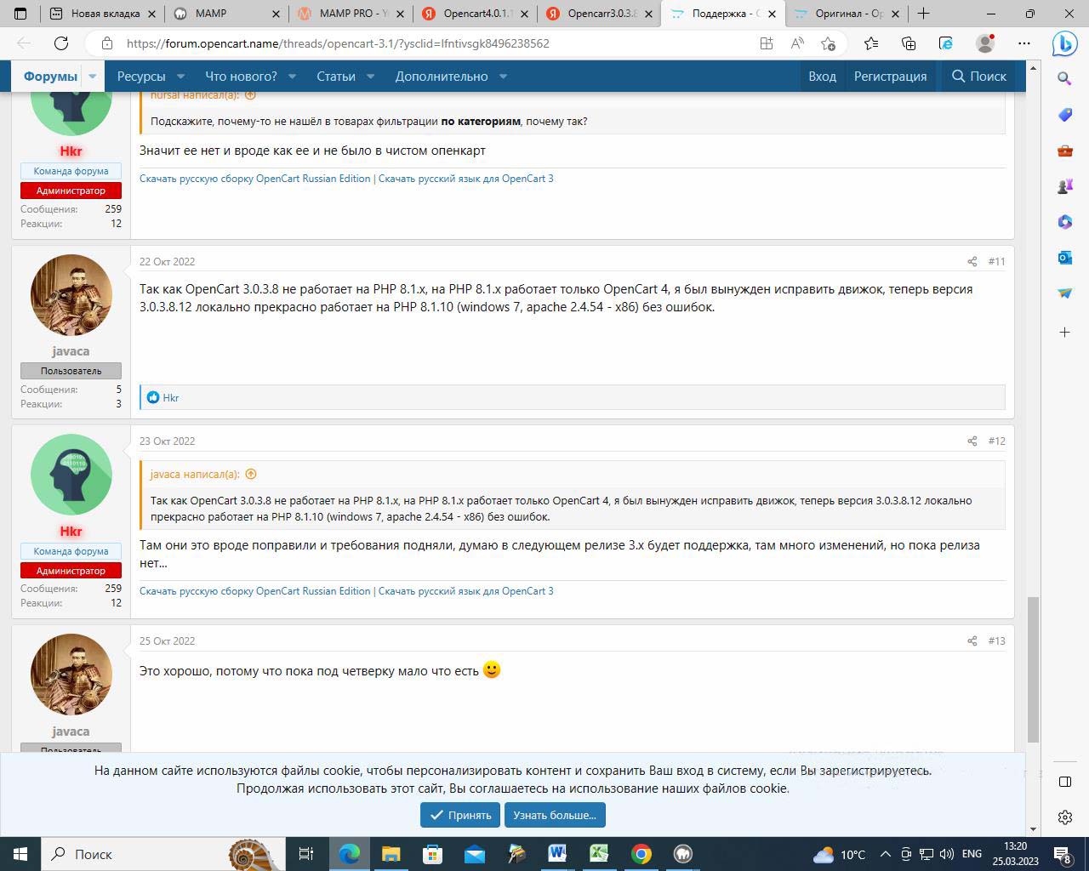
Task: Accept cookies with Принять button
Action: click(459, 815)
